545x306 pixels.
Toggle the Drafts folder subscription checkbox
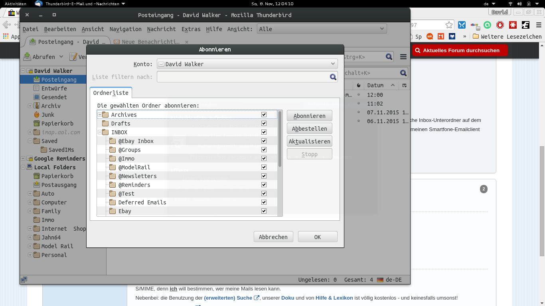(264, 124)
